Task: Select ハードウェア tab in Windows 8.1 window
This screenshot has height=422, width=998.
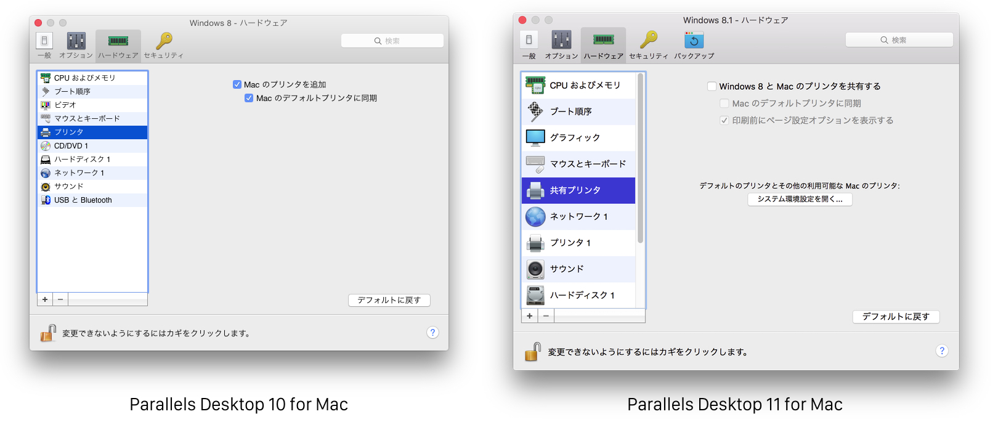Action: point(604,45)
